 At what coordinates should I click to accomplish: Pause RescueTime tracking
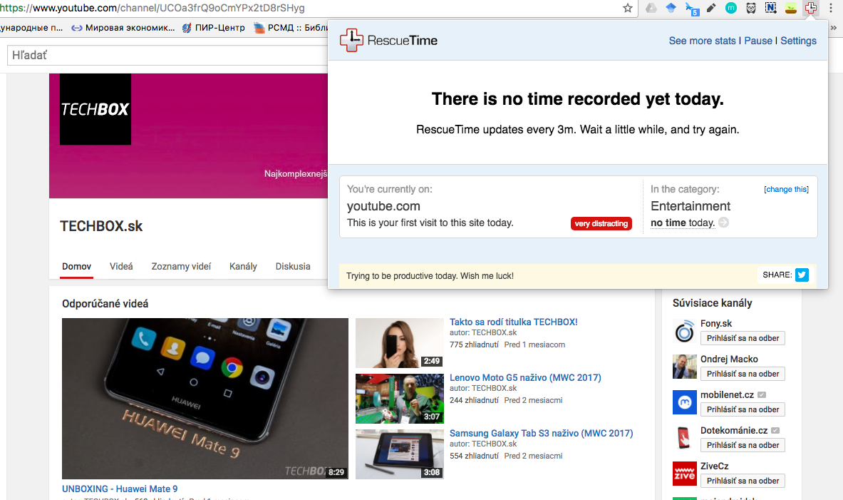coord(758,41)
